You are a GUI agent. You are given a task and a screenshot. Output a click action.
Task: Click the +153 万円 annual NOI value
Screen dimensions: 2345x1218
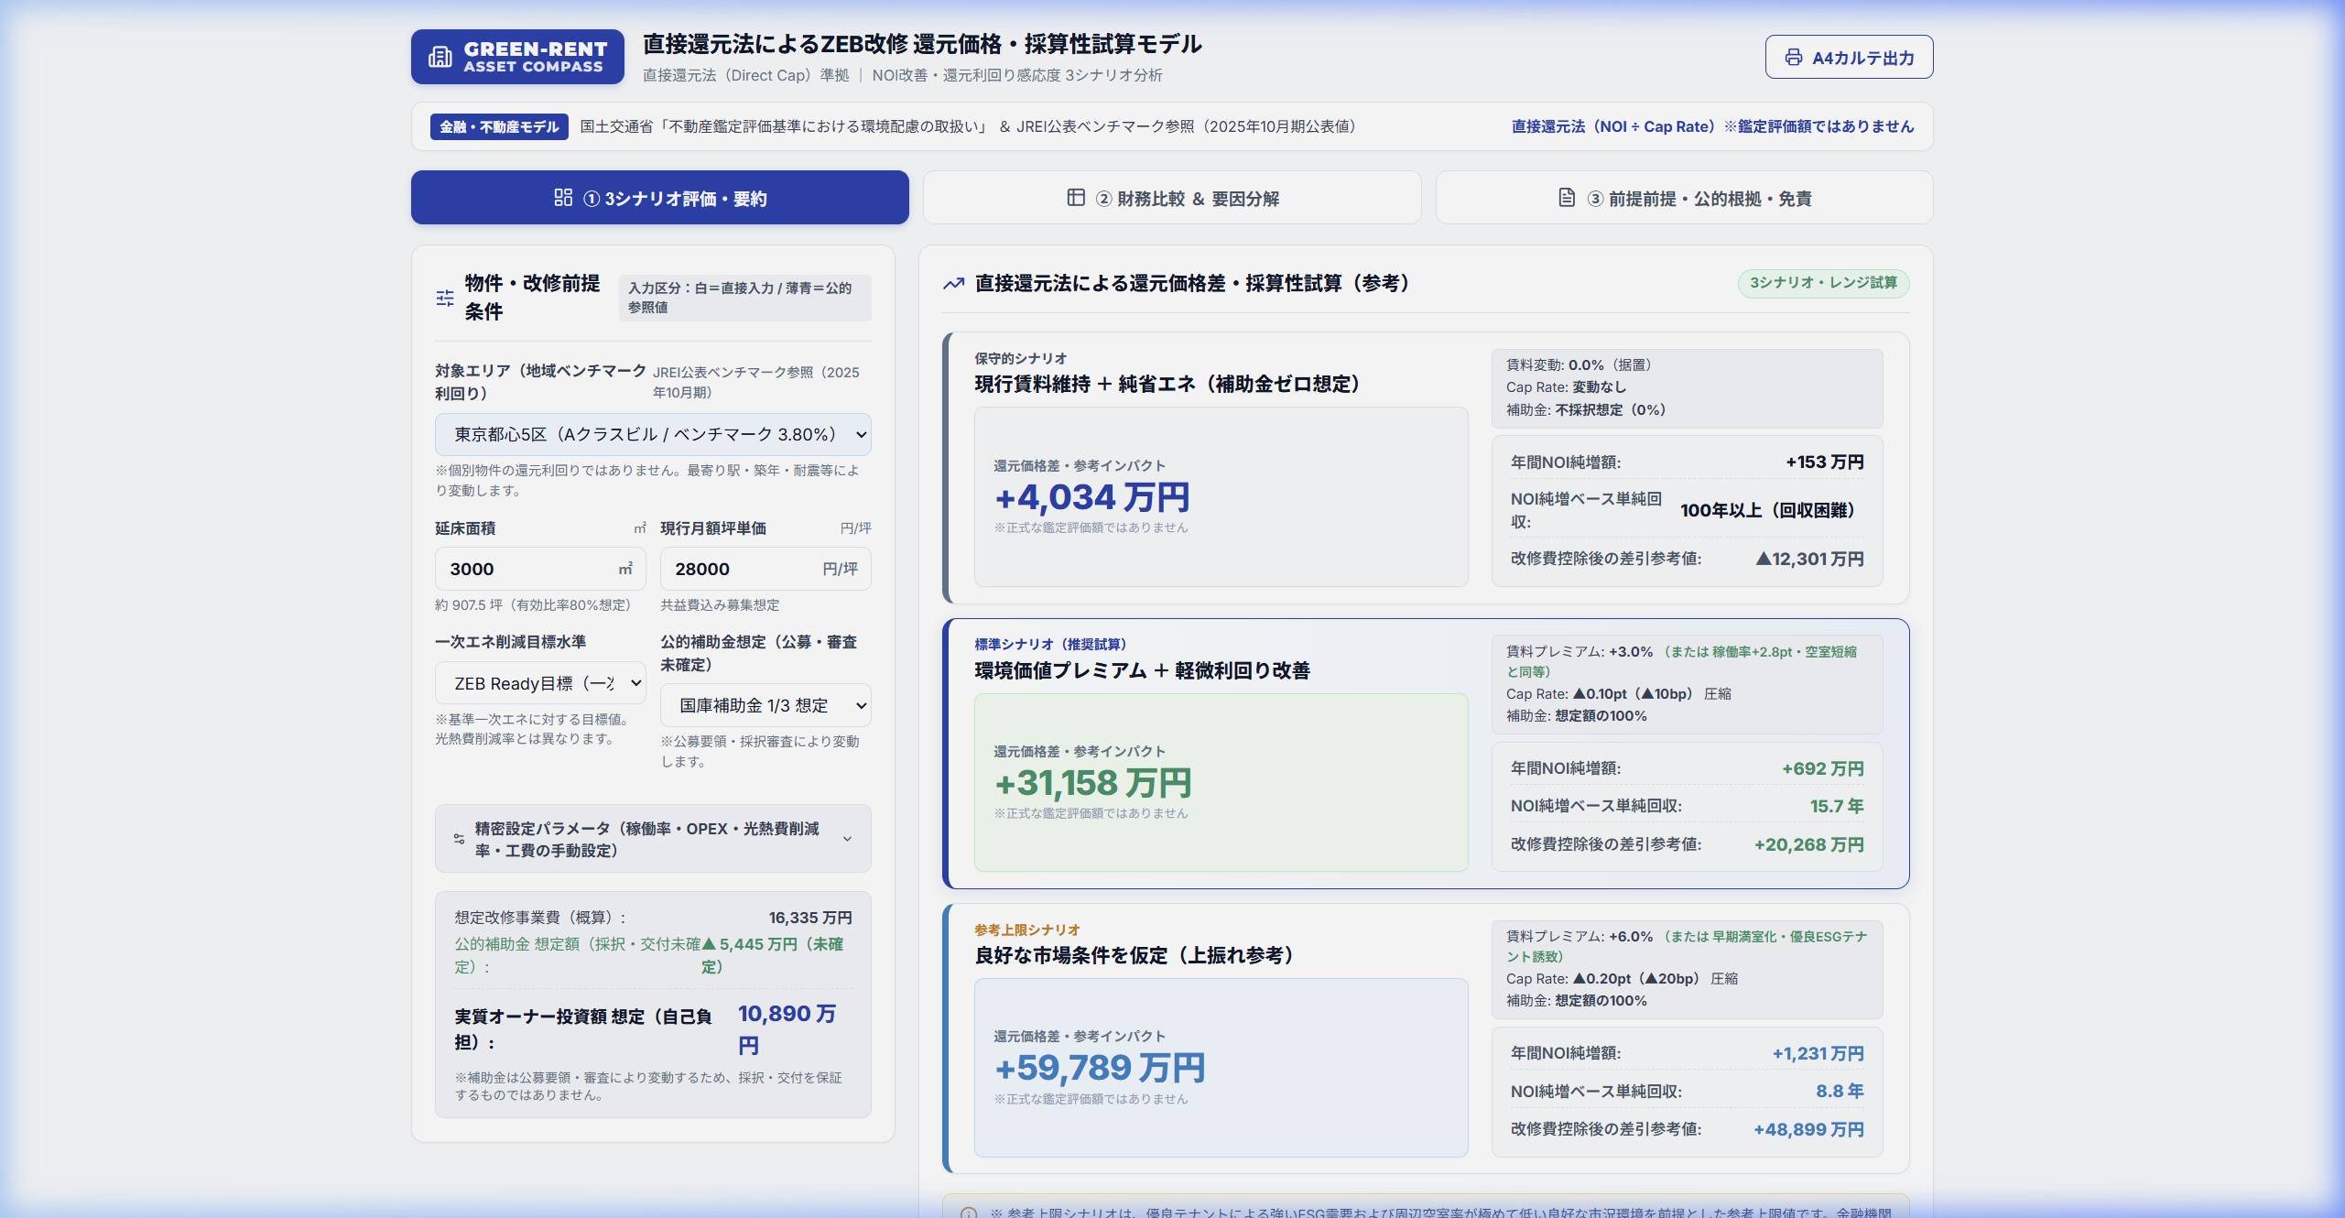pyautogui.click(x=1824, y=462)
